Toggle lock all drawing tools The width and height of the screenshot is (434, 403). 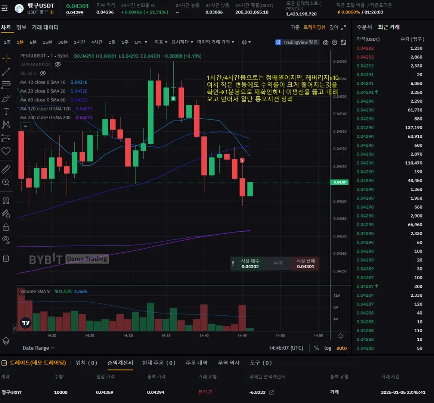click(x=6, y=227)
